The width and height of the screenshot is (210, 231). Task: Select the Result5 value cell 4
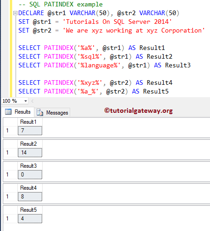coord(30,219)
